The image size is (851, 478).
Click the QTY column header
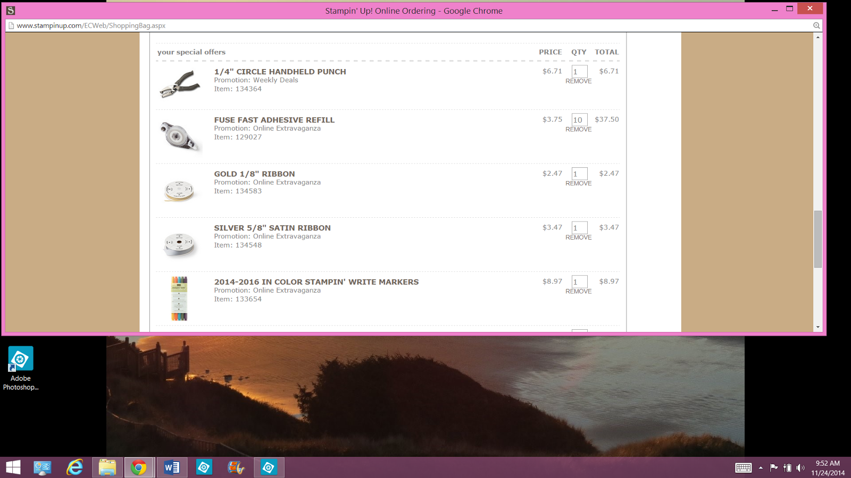579,52
